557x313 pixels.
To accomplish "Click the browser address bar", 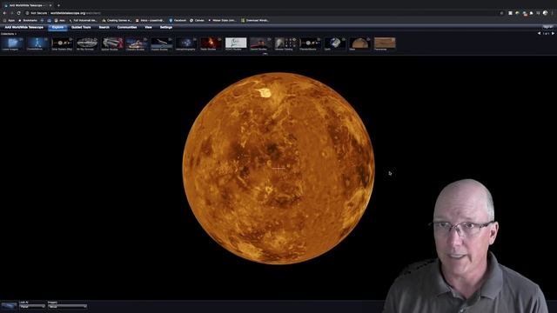I will [263, 13].
